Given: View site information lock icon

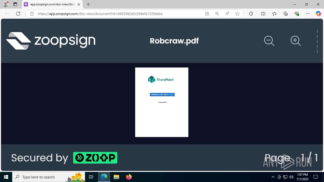Looking at the screenshot, I should 32,14.
